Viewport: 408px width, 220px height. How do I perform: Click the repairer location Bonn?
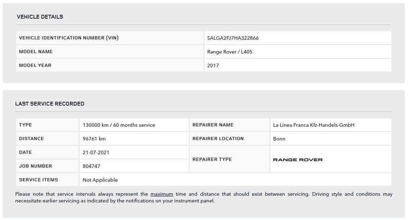279,139
